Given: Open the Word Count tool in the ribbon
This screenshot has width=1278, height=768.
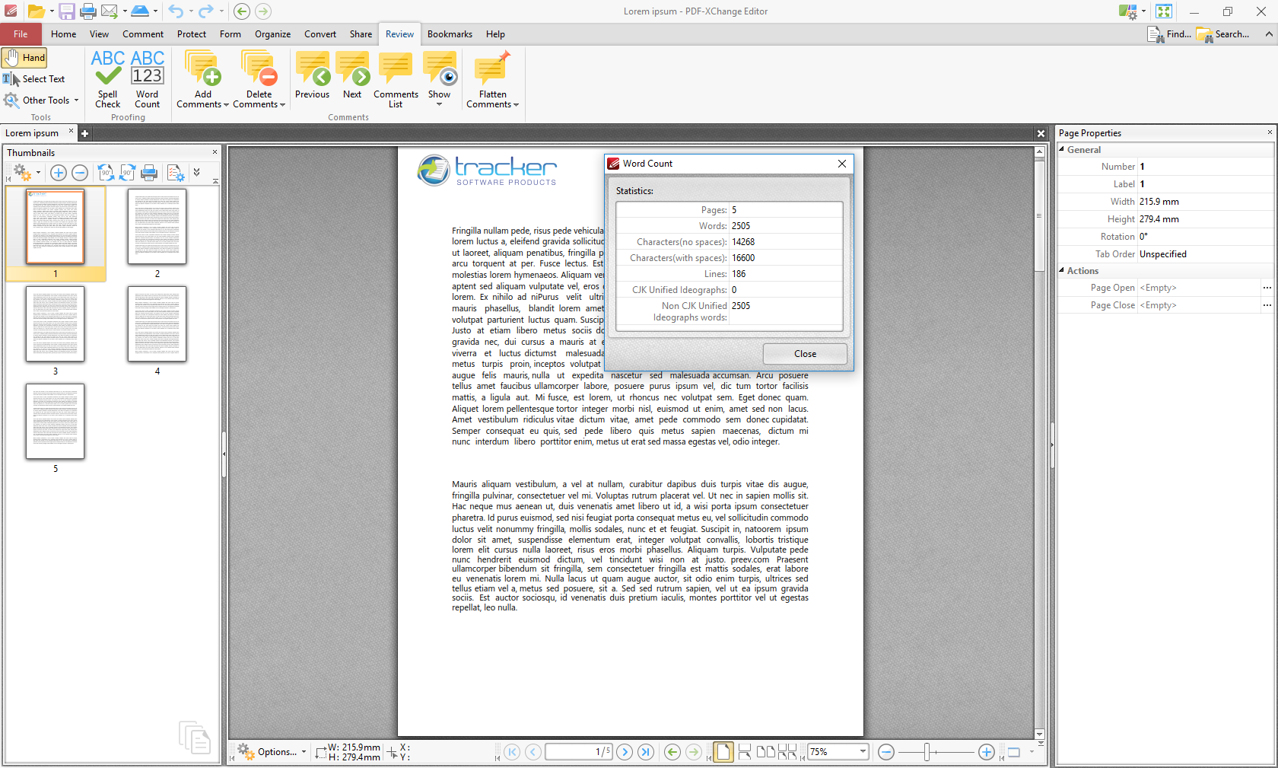Looking at the screenshot, I should (147, 79).
